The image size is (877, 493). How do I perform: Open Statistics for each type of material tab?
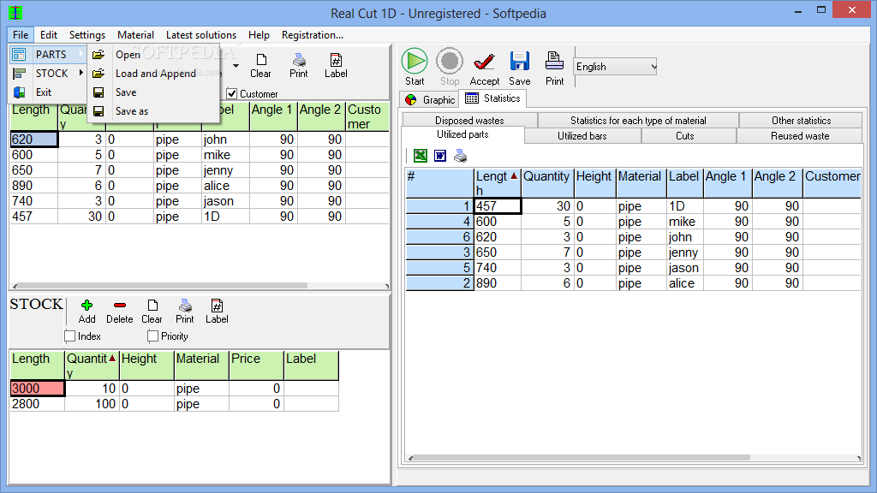click(x=638, y=120)
